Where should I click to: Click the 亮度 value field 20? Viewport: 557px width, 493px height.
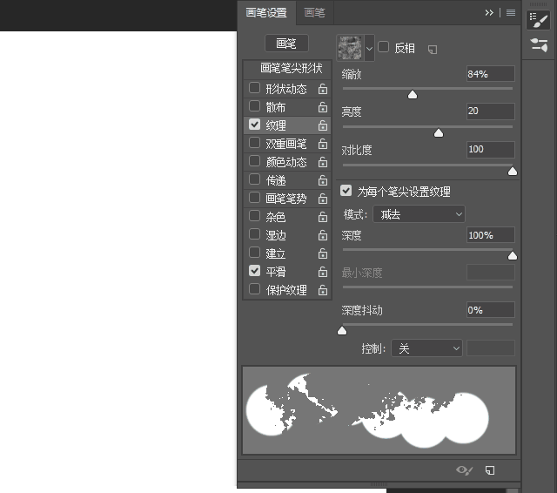coord(491,111)
